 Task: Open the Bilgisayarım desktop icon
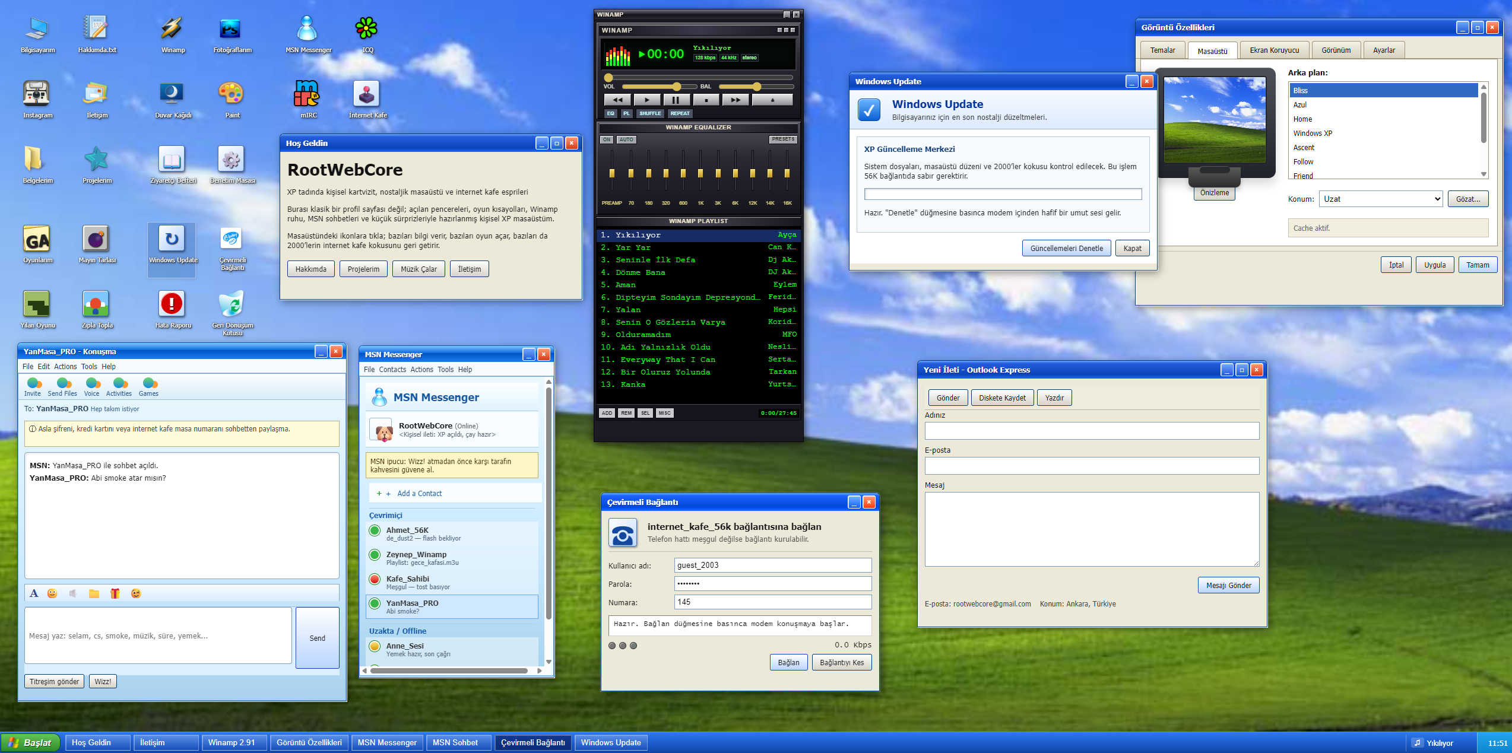[x=37, y=34]
